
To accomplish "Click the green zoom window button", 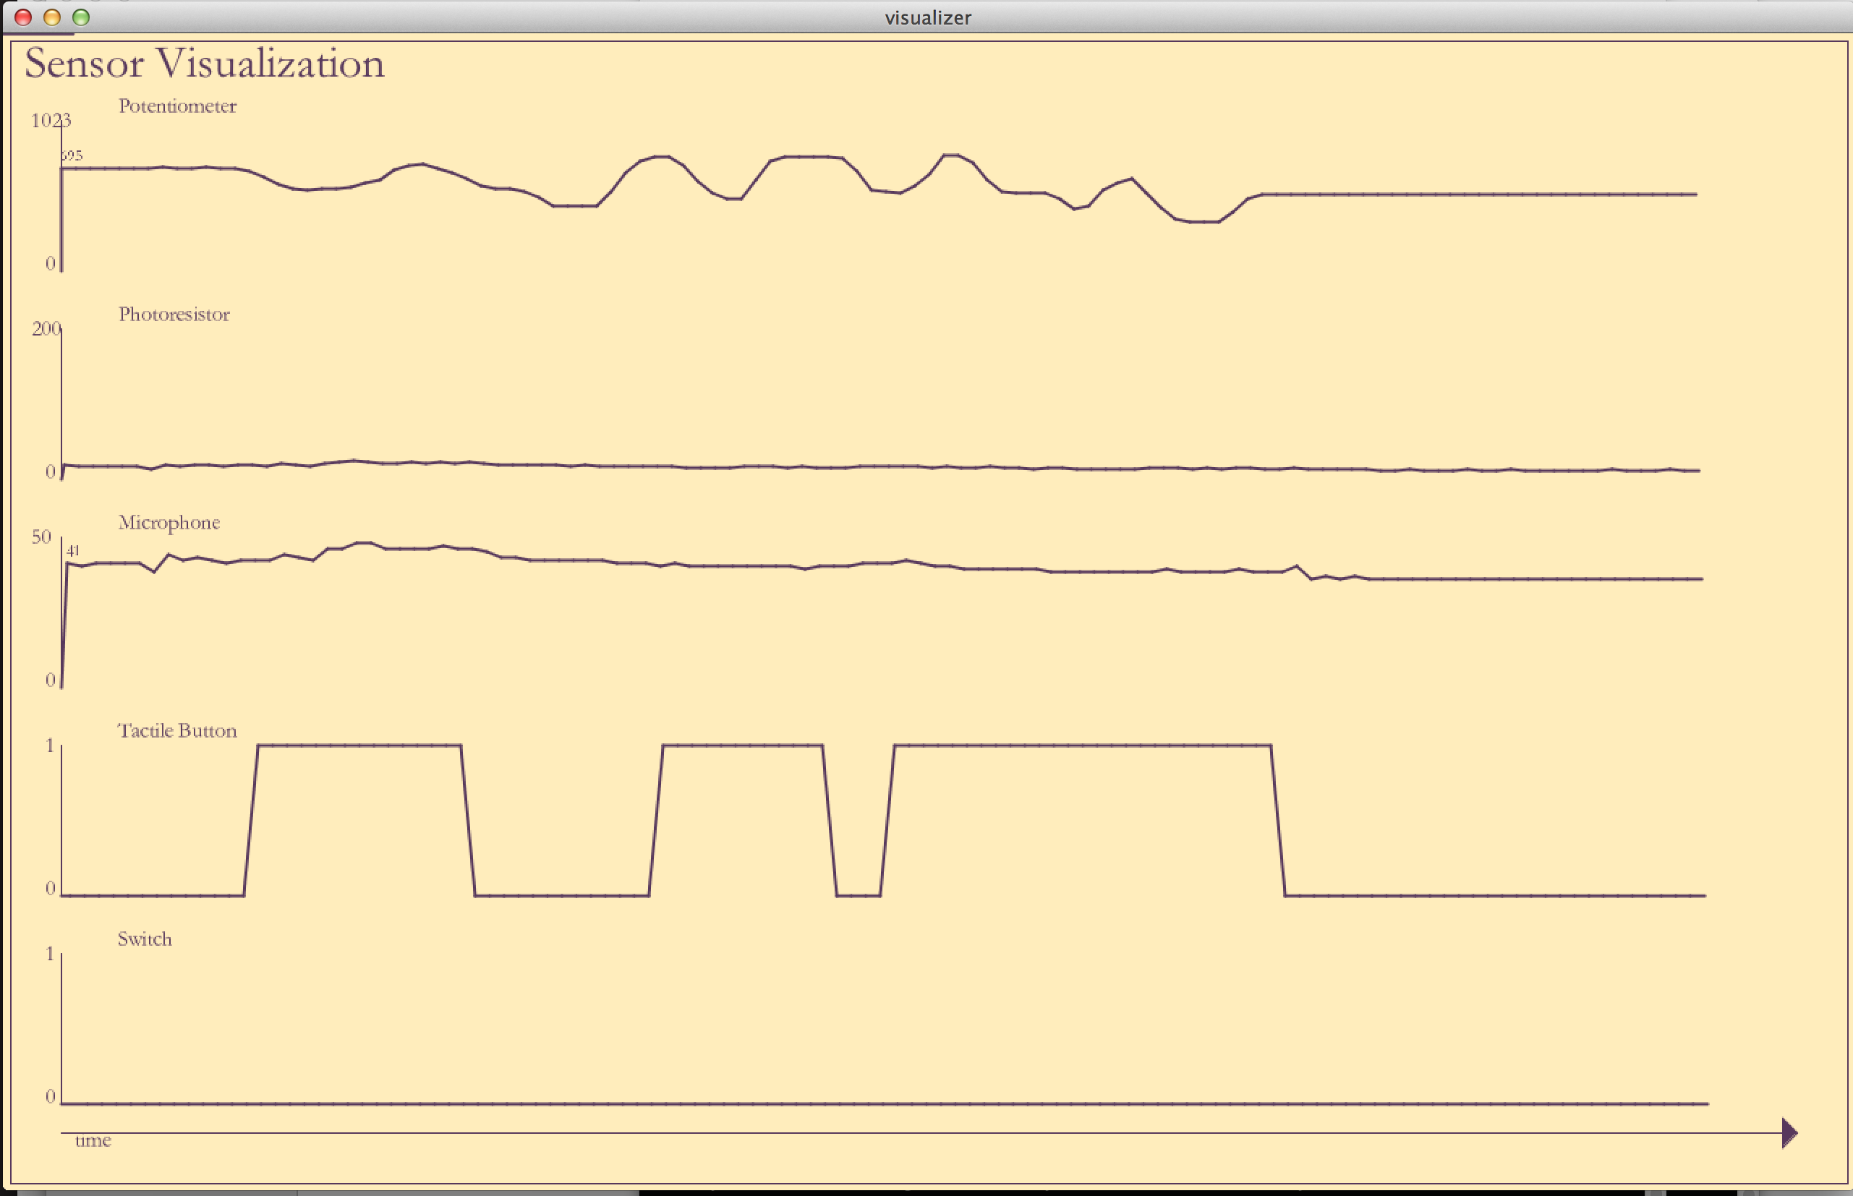I will 81,17.
